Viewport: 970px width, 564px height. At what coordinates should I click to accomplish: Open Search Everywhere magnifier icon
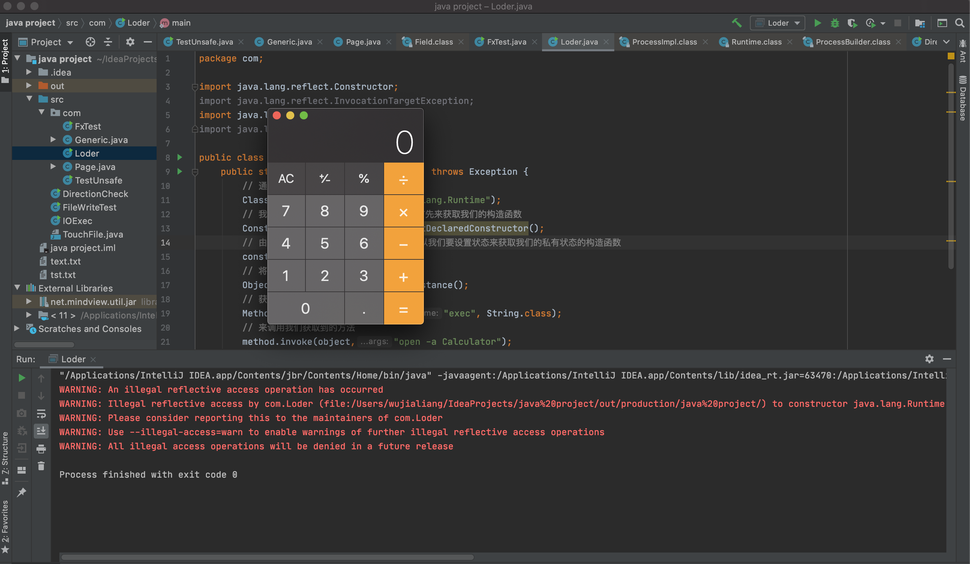[960, 23]
